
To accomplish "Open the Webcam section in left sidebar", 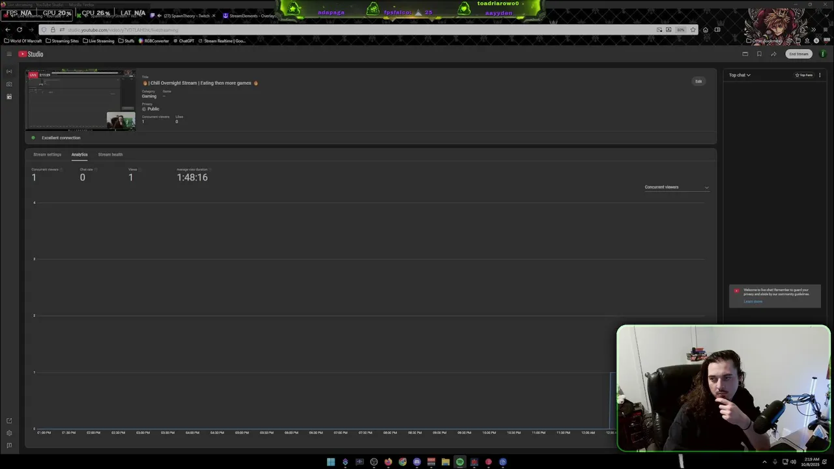I will [x=9, y=84].
